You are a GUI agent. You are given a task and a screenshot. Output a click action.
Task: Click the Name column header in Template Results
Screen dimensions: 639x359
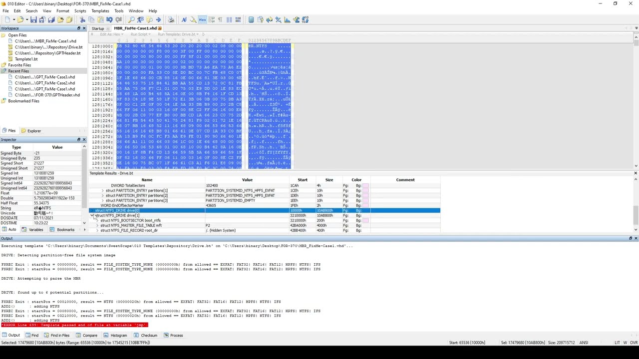pos(147,180)
